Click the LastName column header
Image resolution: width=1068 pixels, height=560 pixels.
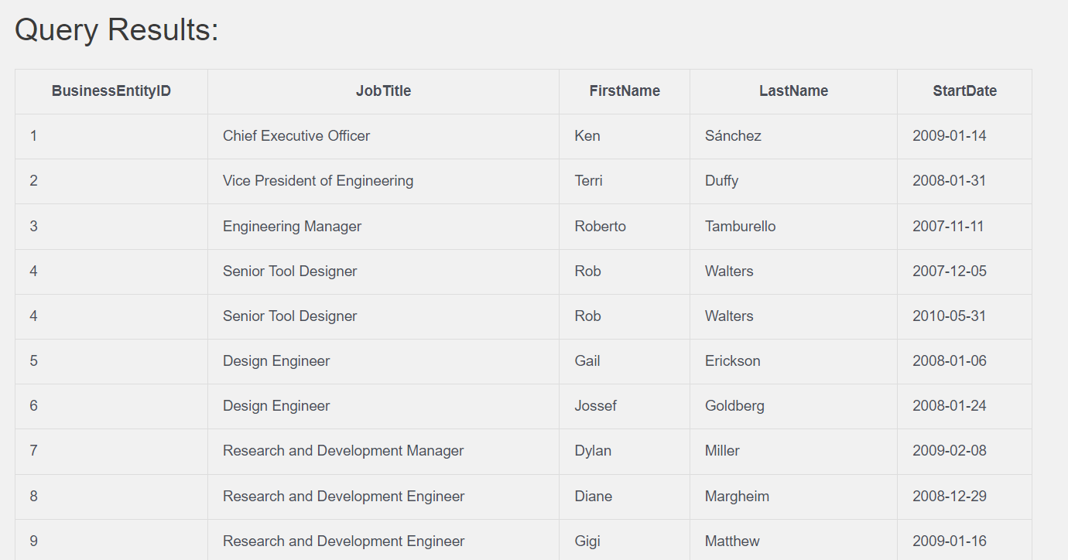tap(793, 91)
